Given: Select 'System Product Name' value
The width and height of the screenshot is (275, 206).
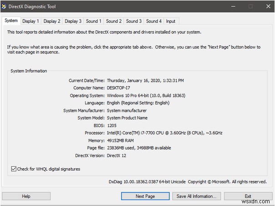Looking at the screenshot, I should (x=127, y=118).
